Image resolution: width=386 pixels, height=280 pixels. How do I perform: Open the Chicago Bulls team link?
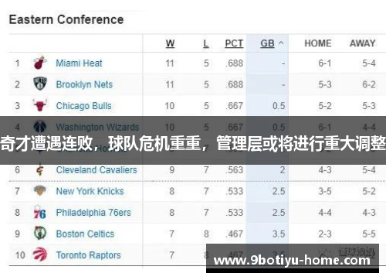[x=83, y=106]
